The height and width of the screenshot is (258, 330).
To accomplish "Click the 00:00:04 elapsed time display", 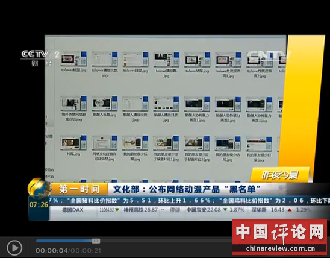I will 51,251.
